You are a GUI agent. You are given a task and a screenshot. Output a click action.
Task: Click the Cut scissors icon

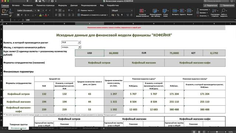(x=10, y=10)
